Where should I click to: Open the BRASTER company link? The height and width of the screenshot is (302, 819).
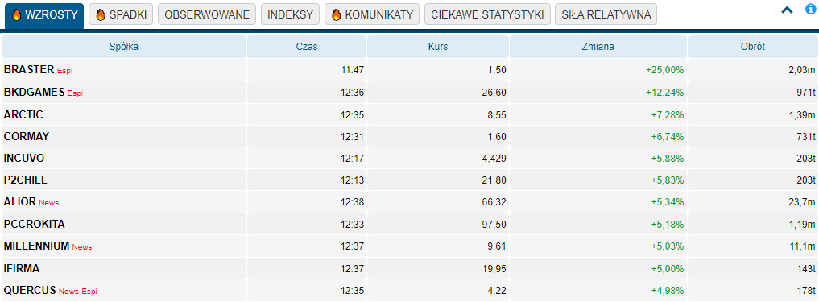pyautogui.click(x=29, y=69)
